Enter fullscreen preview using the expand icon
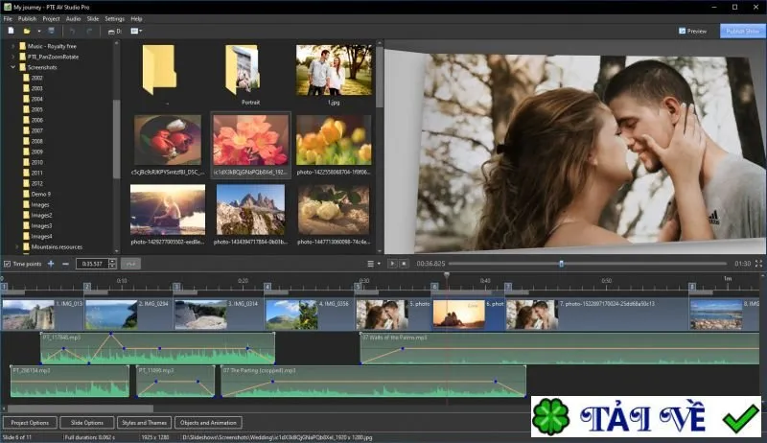 click(758, 264)
